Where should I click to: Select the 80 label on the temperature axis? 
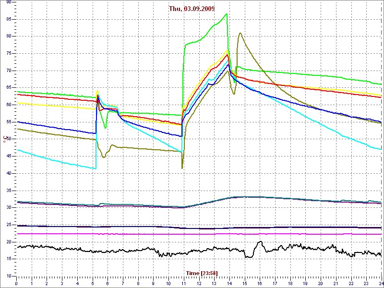(x=9, y=36)
